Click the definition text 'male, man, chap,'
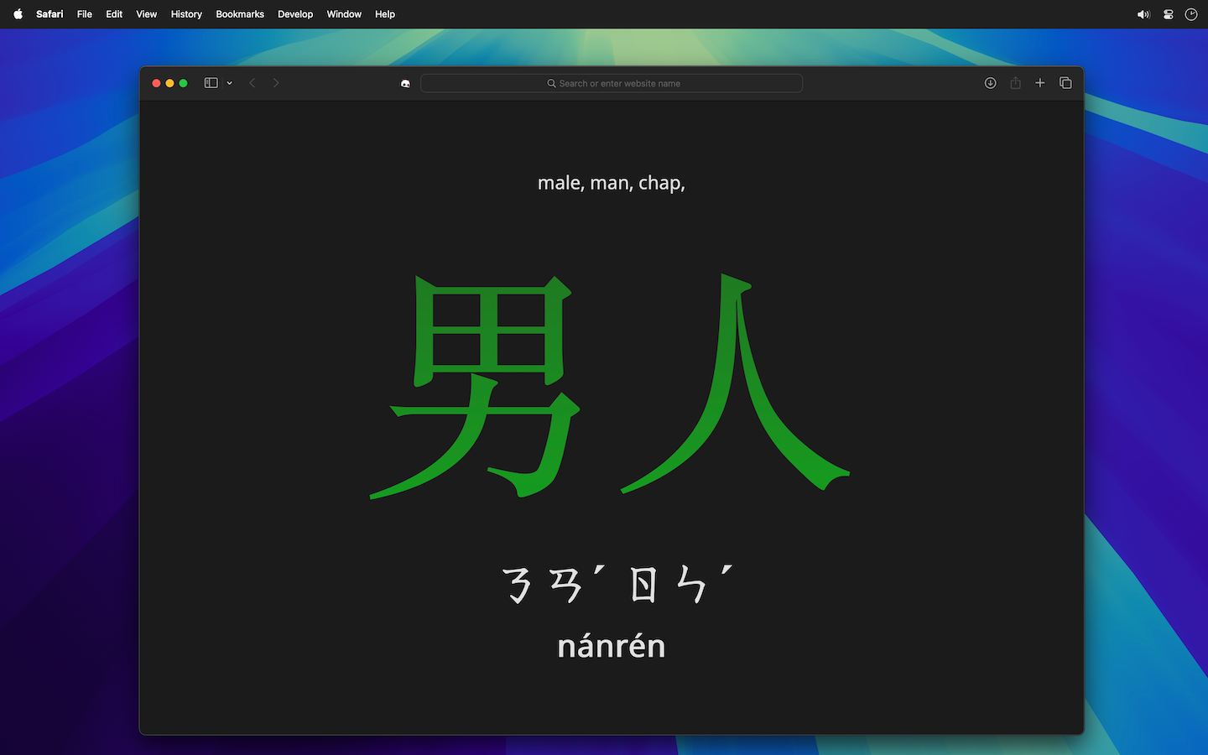Image resolution: width=1208 pixels, height=755 pixels. (612, 183)
